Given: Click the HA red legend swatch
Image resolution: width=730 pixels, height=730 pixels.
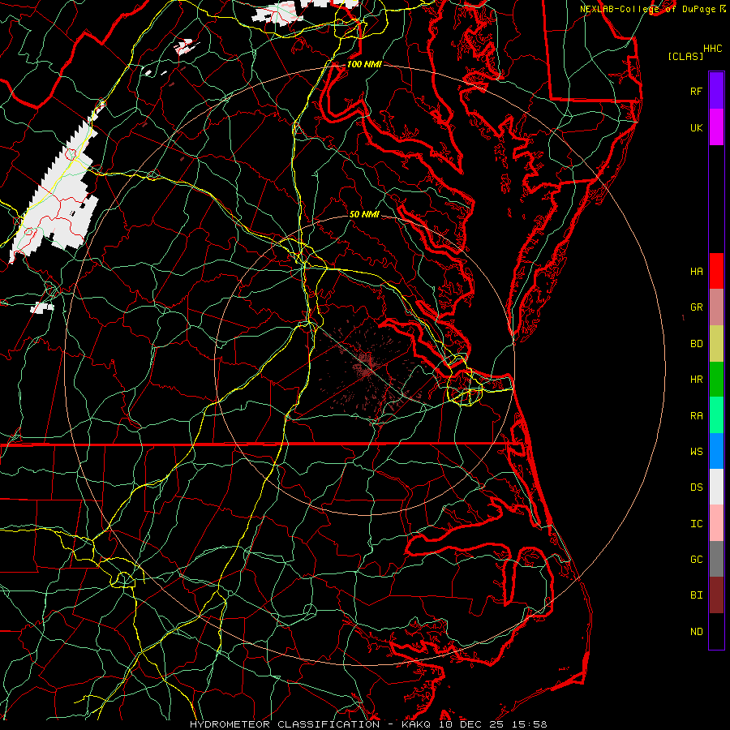Looking at the screenshot, I should (x=716, y=271).
